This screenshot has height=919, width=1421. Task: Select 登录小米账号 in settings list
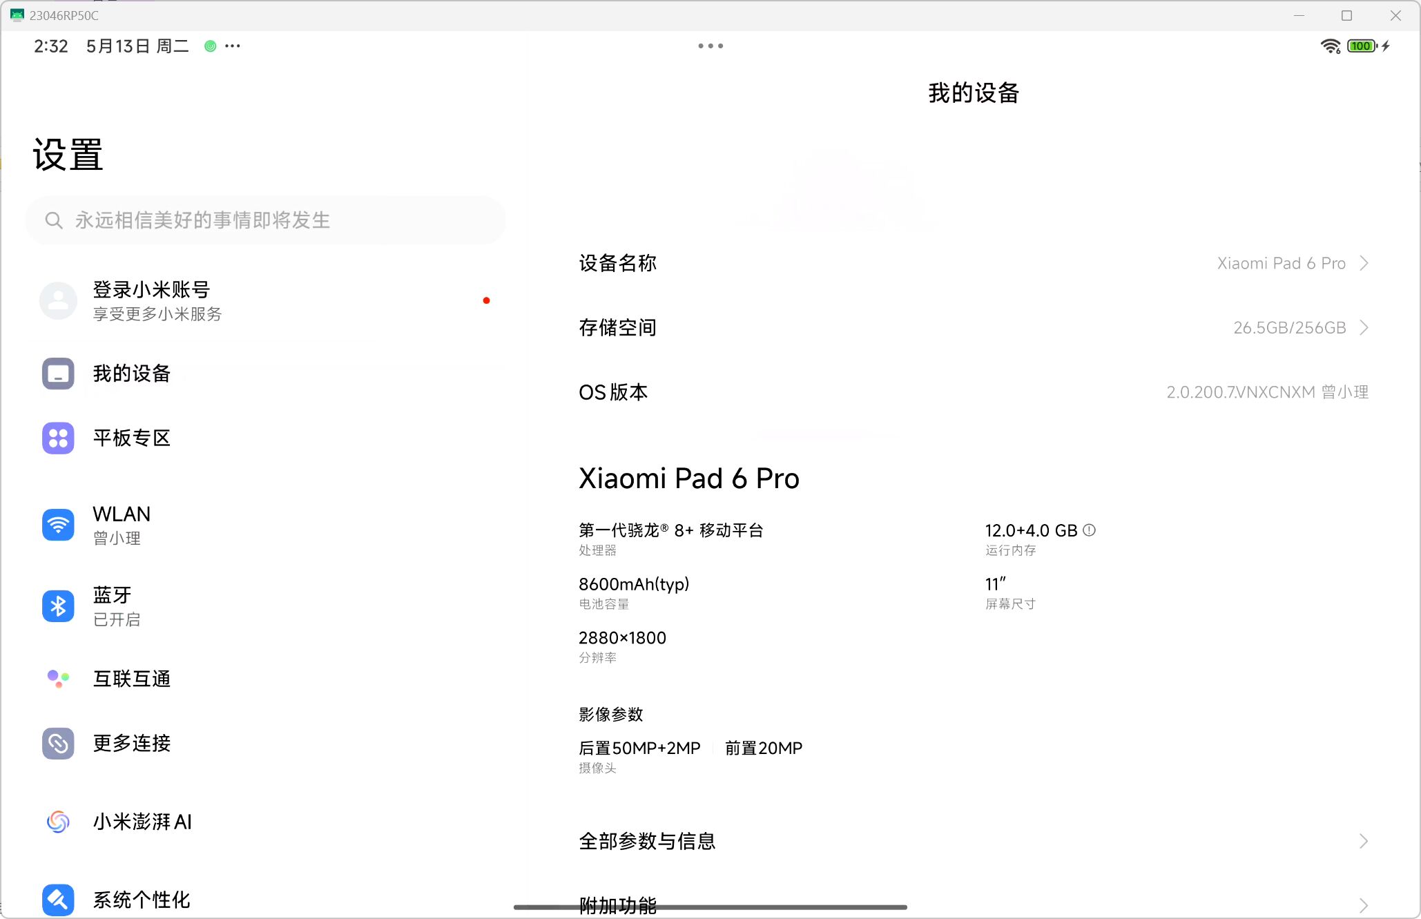tap(266, 300)
